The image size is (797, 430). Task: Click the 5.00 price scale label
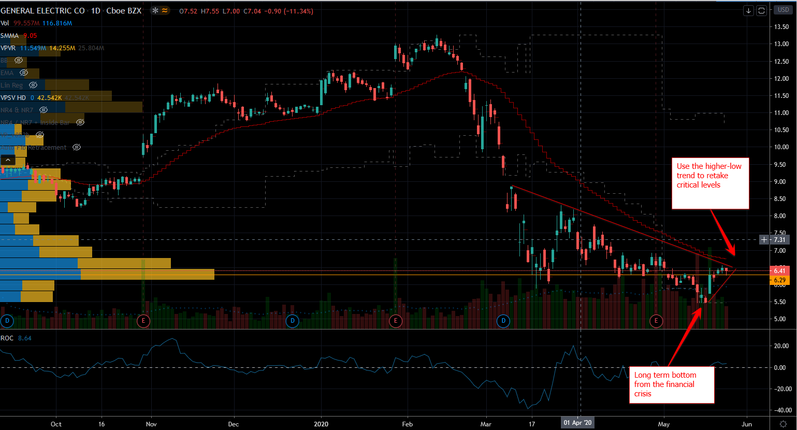[781, 319]
